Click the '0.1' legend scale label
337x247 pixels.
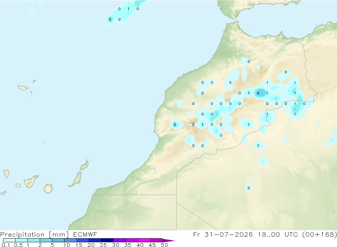click(x=6, y=245)
